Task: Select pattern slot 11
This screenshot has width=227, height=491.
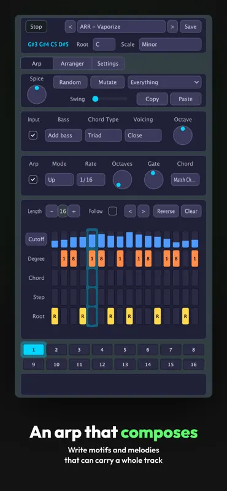Action: 79,365
